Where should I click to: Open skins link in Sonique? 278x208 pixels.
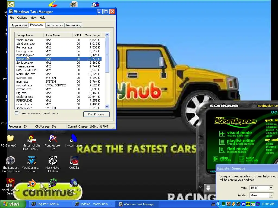[270, 144]
